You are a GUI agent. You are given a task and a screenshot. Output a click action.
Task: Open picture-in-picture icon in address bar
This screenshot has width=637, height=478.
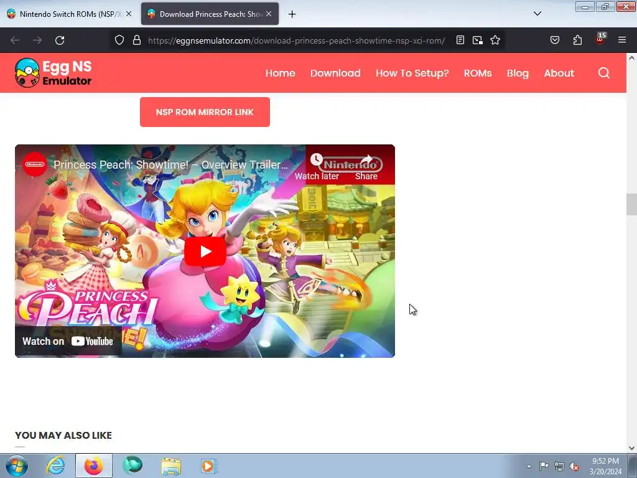pyautogui.click(x=477, y=40)
